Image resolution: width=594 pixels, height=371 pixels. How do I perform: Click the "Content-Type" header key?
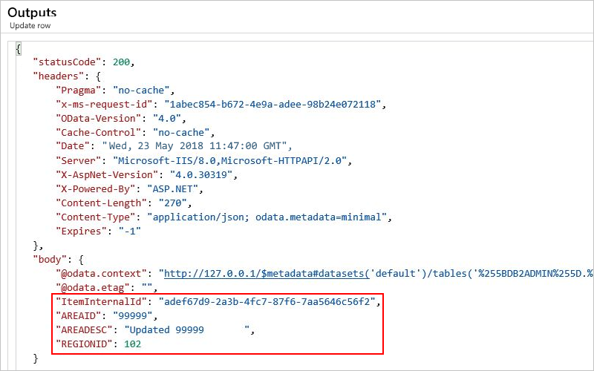[96, 217]
